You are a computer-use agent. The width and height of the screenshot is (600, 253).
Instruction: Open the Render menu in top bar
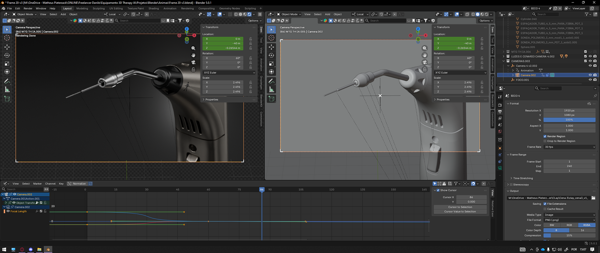tap(28, 8)
